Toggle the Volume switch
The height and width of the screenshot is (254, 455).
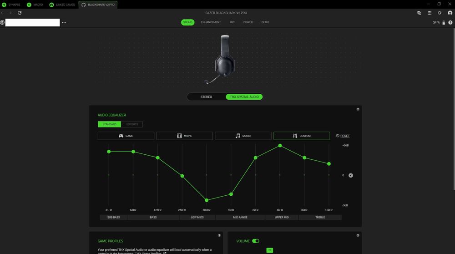256,241
